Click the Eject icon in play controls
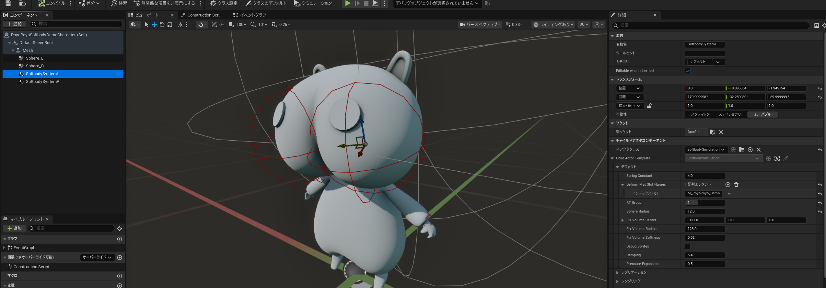 [375, 3]
